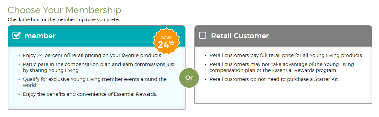Click the Qualify for exclusive member events bullet
379x117 pixels.
(95, 82)
